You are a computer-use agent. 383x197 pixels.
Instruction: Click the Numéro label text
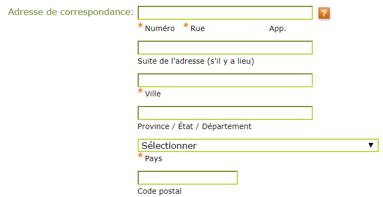click(x=160, y=28)
